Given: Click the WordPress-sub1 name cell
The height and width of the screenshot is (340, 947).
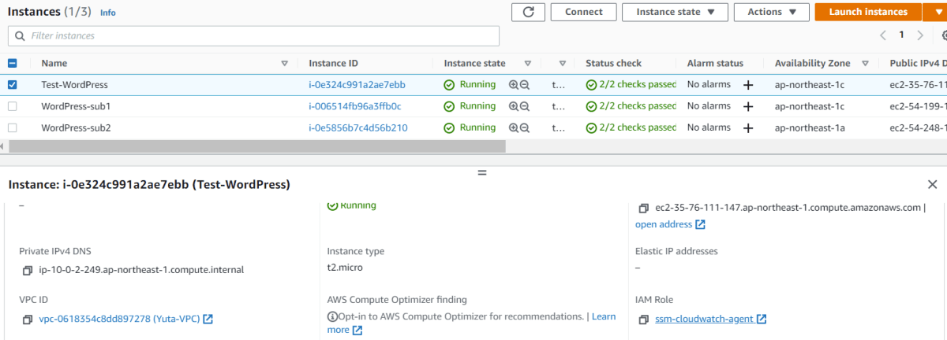Looking at the screenshot, I should click(76, 106).
